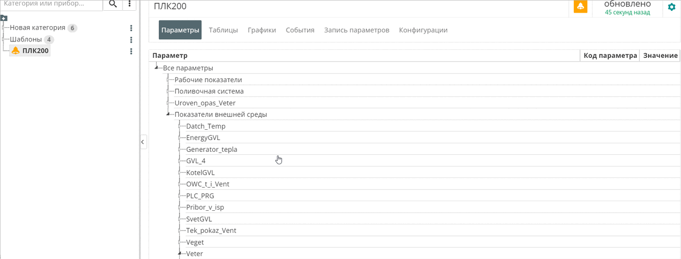The width and height of the screenshot is (681, 259).
Task: Click the add category folder icon
Action: [4, 19]
